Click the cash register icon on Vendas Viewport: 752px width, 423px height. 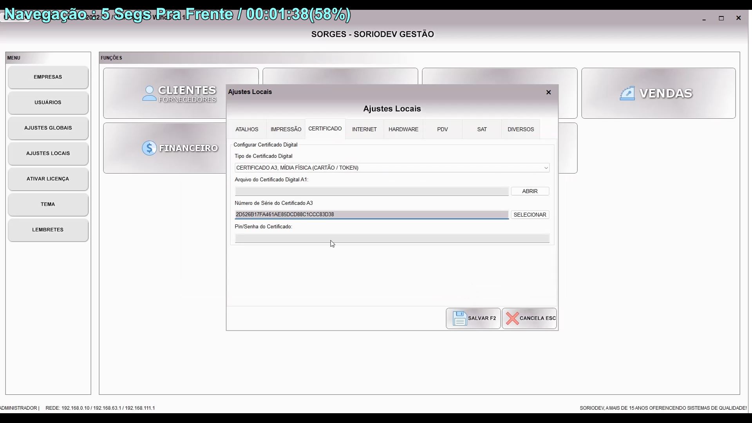pyautogui.click(x=627, y=94)
